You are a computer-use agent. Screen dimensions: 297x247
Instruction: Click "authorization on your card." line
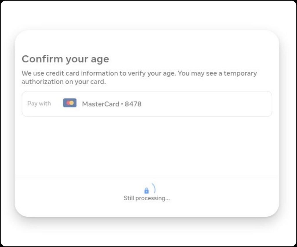pos(64,82)
